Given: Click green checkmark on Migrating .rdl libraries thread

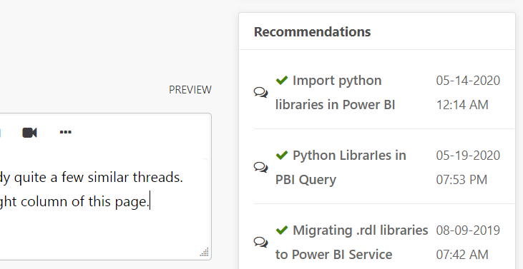Looking at the screenshot, I should 282,230.
